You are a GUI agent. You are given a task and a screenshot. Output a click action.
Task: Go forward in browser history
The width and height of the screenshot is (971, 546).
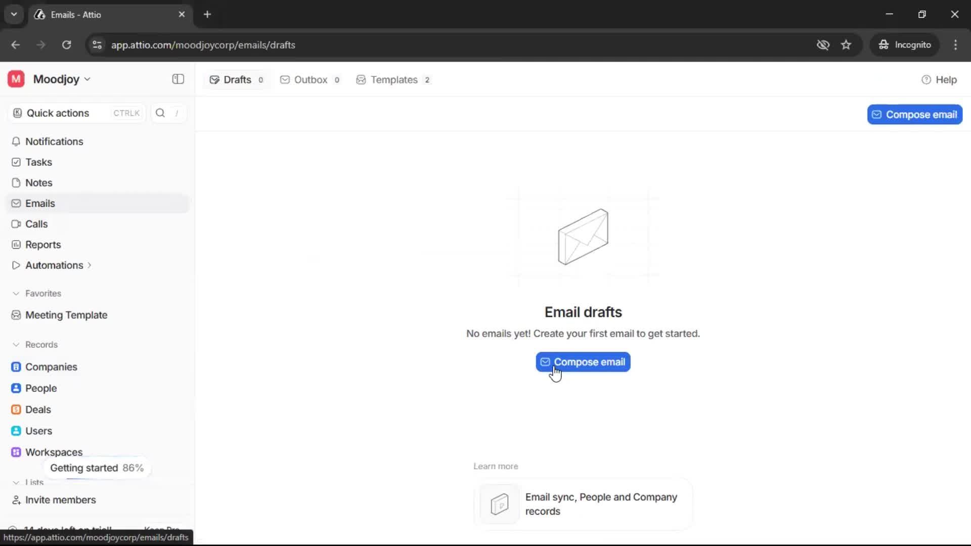pos(41,45)
